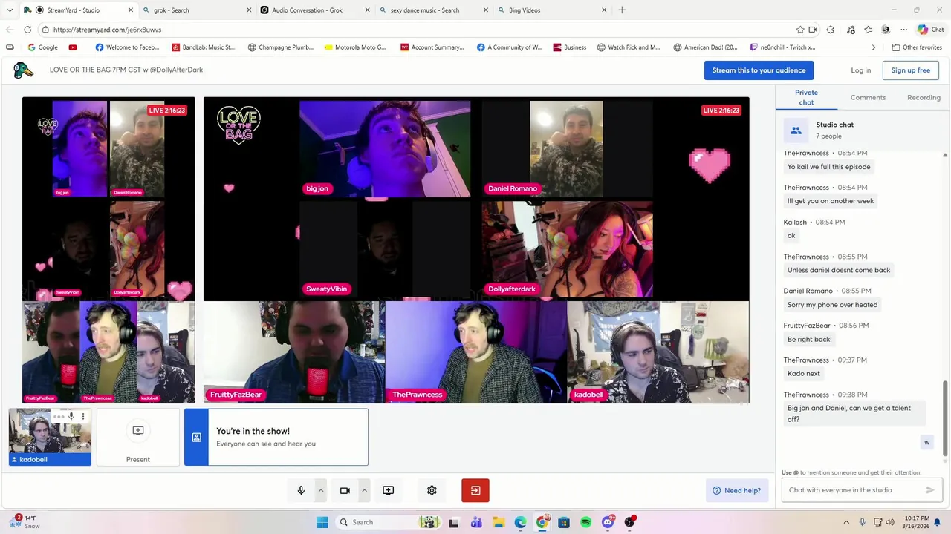This screenshot has height=534, width=951.
Task: Open YouTube bookmark icon in favorites bar
Action: (73, 47)
